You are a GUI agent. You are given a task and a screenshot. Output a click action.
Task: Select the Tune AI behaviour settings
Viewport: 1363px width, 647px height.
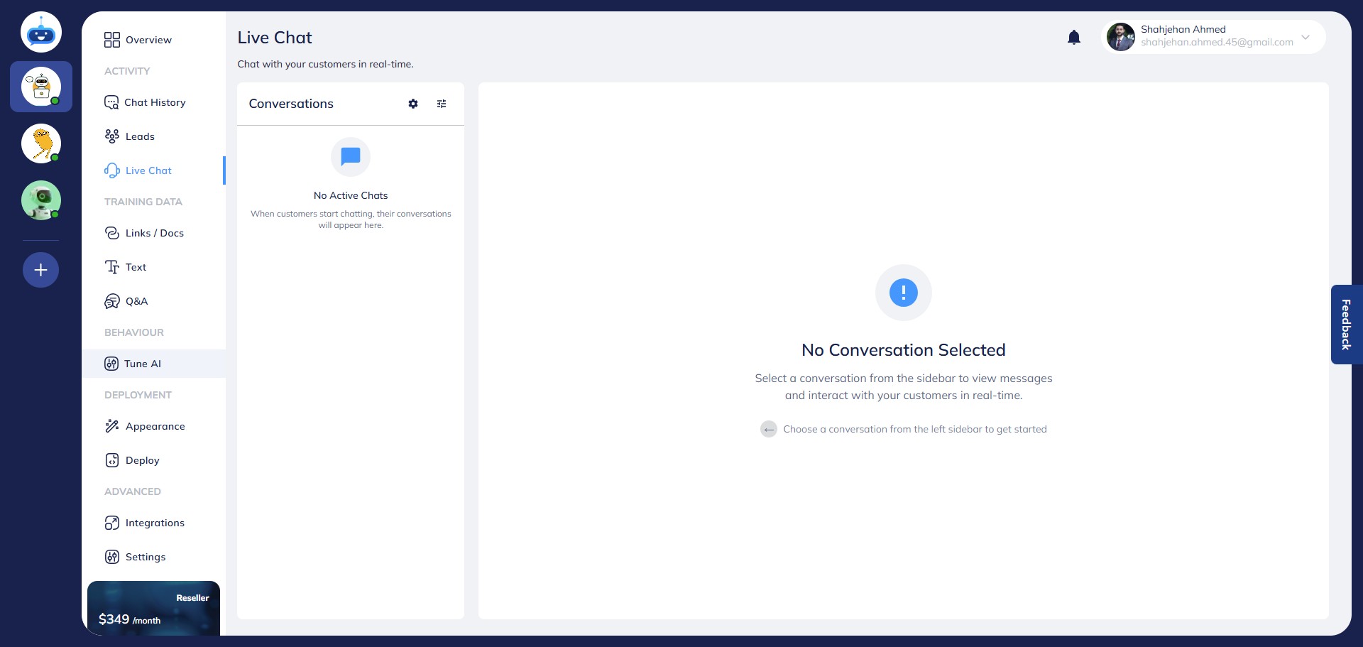[x=143, y=363]
